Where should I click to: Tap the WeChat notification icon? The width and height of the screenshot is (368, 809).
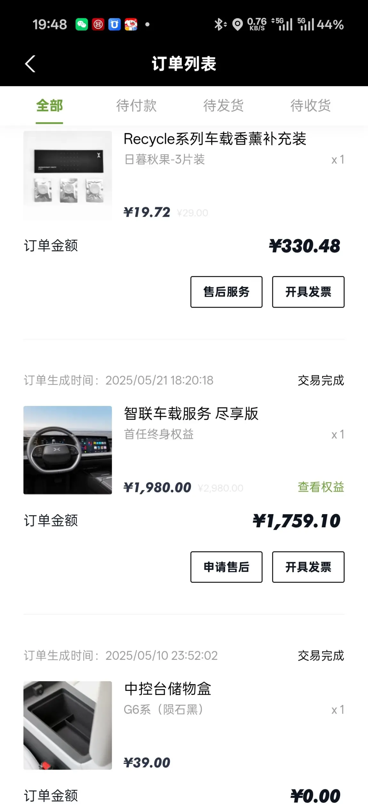[82, 24]
